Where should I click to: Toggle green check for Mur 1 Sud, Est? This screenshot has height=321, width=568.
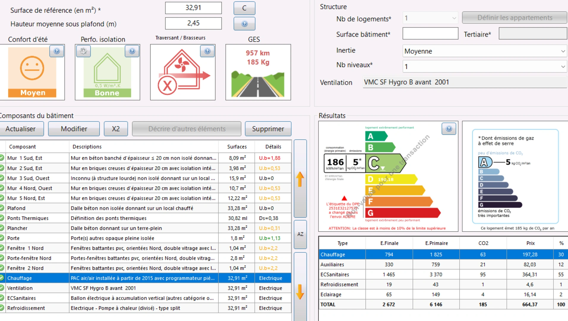click(x=2, y=158)
